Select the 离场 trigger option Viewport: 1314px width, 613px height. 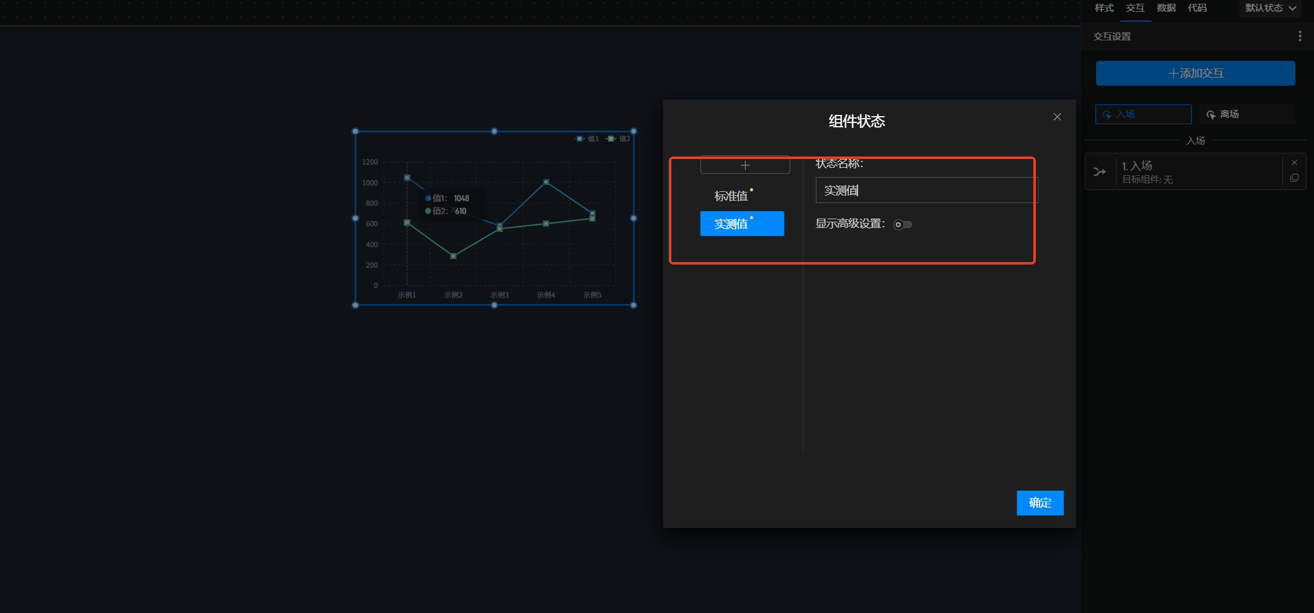click(1246, 114)
